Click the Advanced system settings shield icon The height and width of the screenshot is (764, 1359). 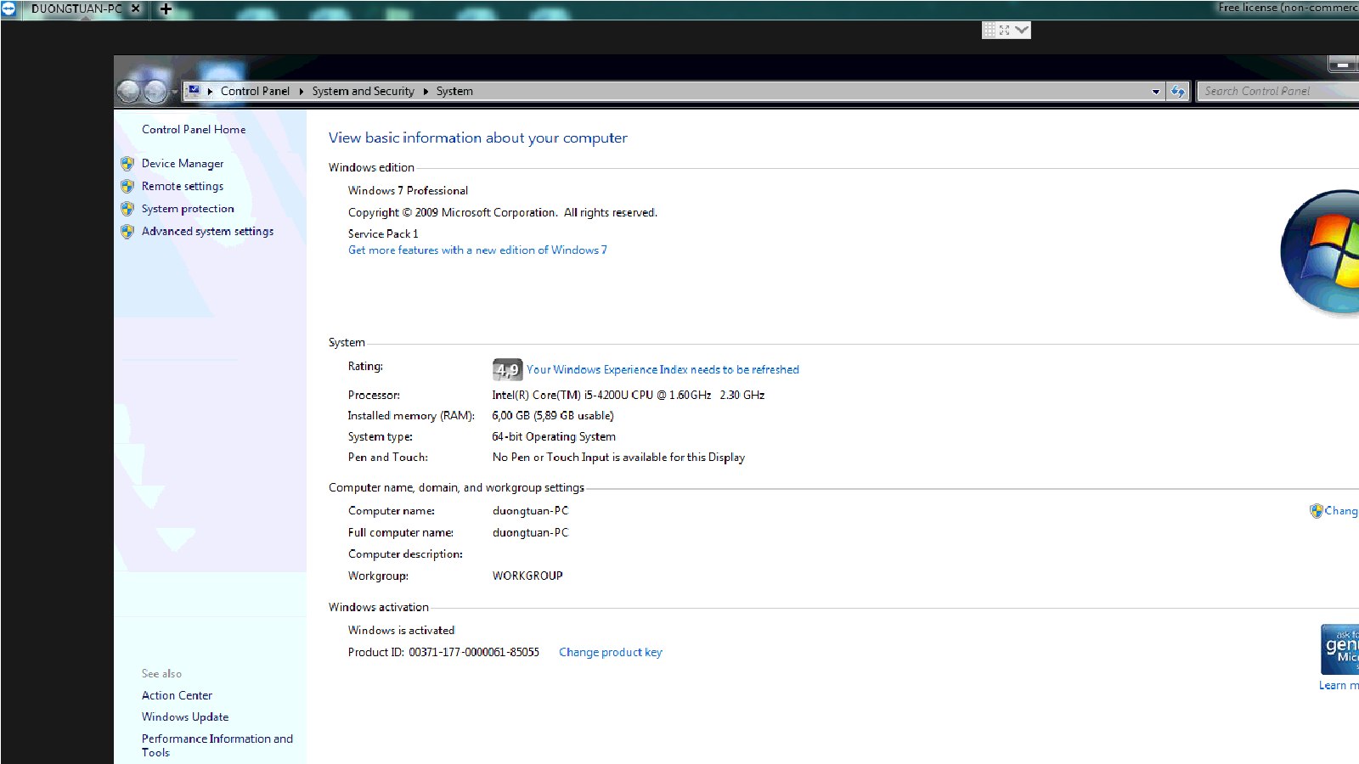[x=127, y=231]
